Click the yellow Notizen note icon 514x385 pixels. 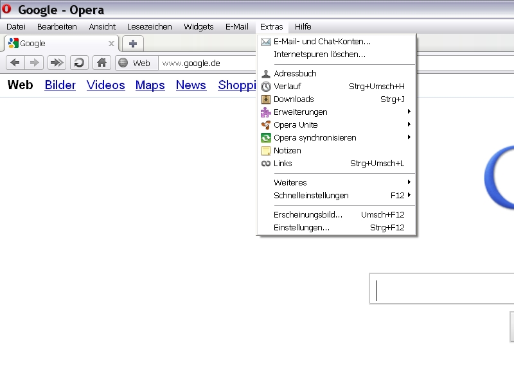[x=266, y=151]
